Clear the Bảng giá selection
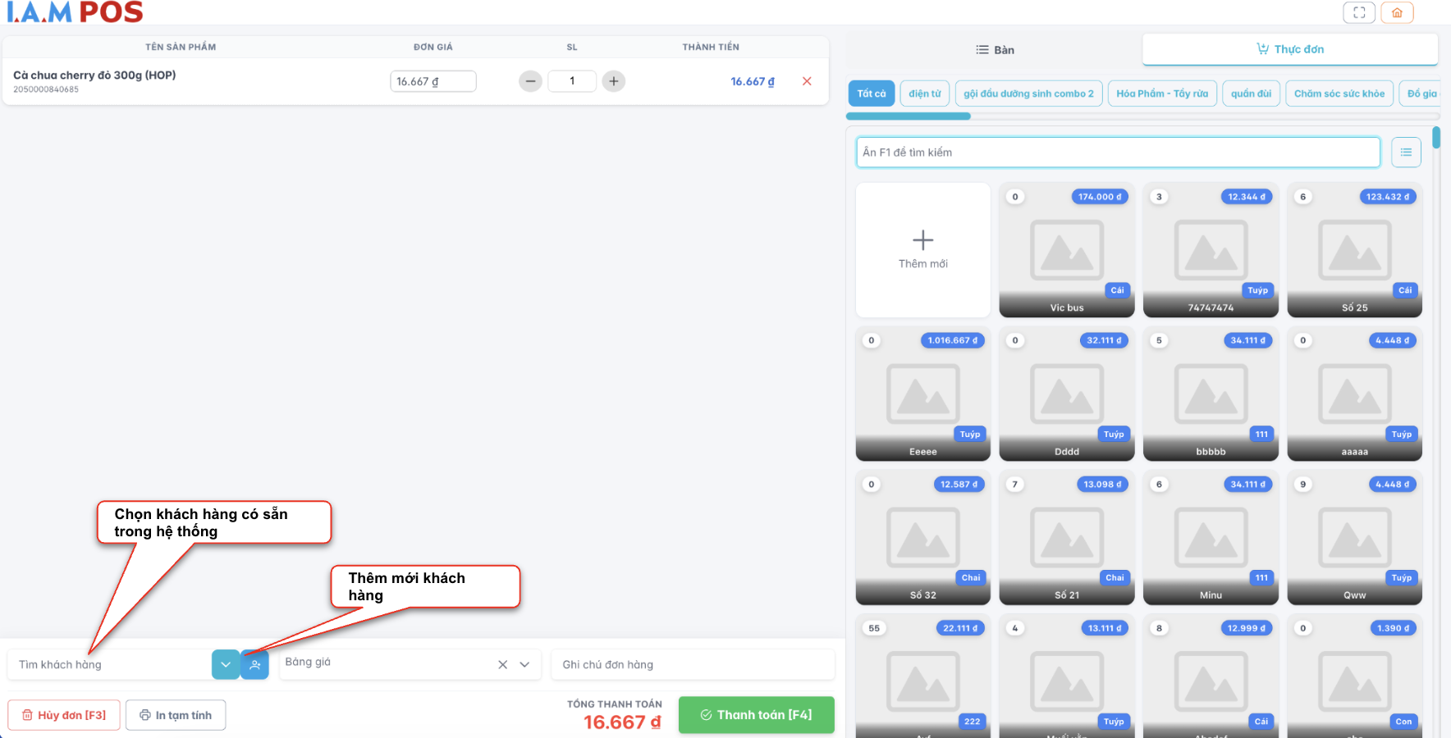 (502, 665)
